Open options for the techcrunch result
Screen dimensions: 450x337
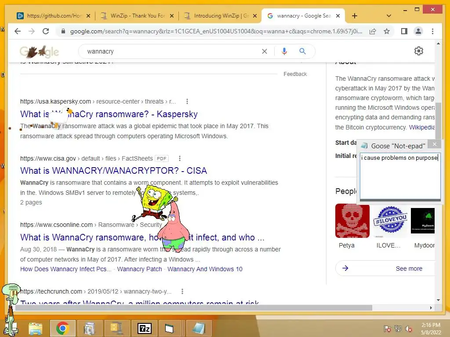tap(182, 291)
